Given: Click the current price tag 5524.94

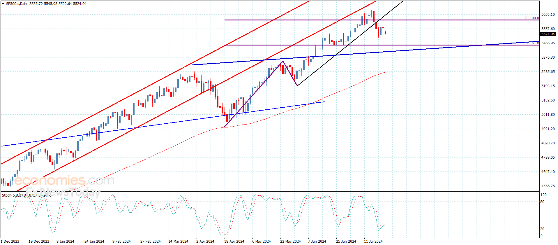Looking at the screenshot, I should [548, 34].
